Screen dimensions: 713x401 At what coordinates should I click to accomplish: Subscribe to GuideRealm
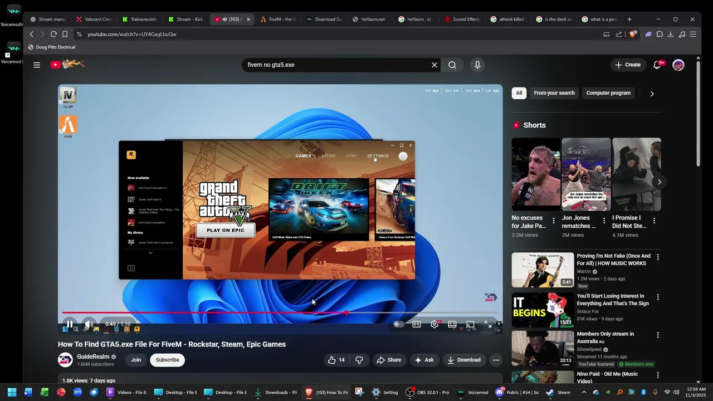coord(167,360)
